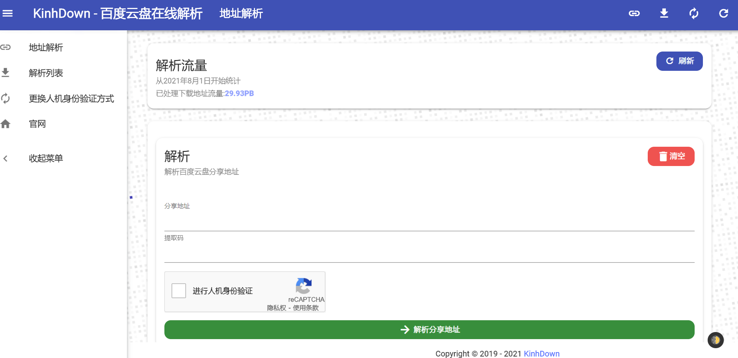Open the reCAPTCHA 使用条款 link
The width and height of the screenshot is (738, 358).
pos(306,308)
